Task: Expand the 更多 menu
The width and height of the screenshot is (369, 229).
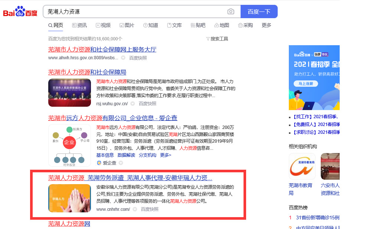Action: (x=267, y=25)
